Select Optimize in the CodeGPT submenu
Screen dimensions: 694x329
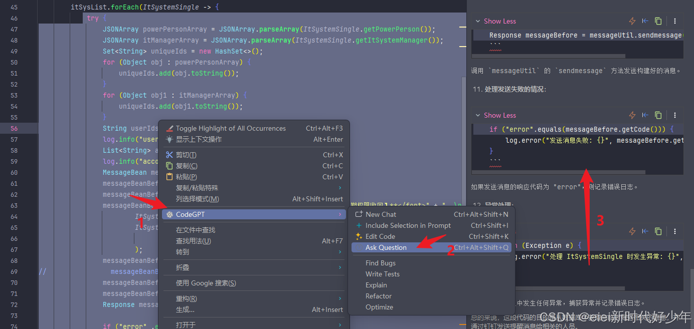(x=431, y=307)
